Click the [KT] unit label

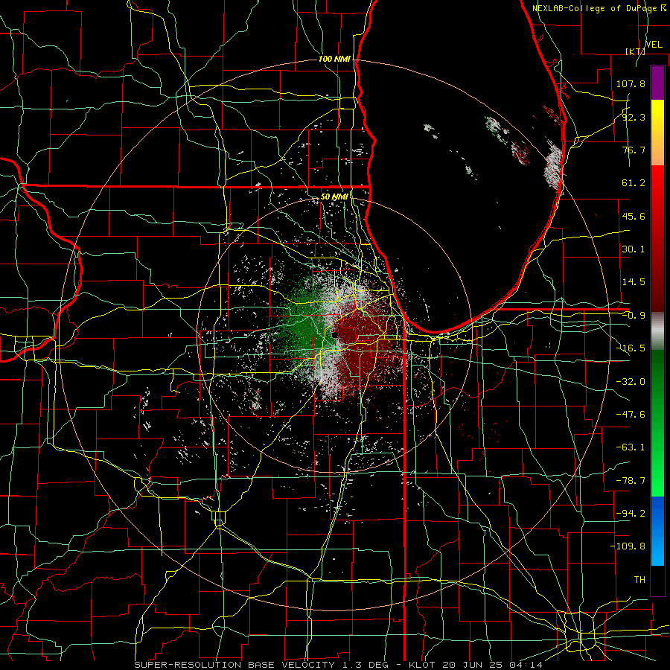(x=635, y=51)
